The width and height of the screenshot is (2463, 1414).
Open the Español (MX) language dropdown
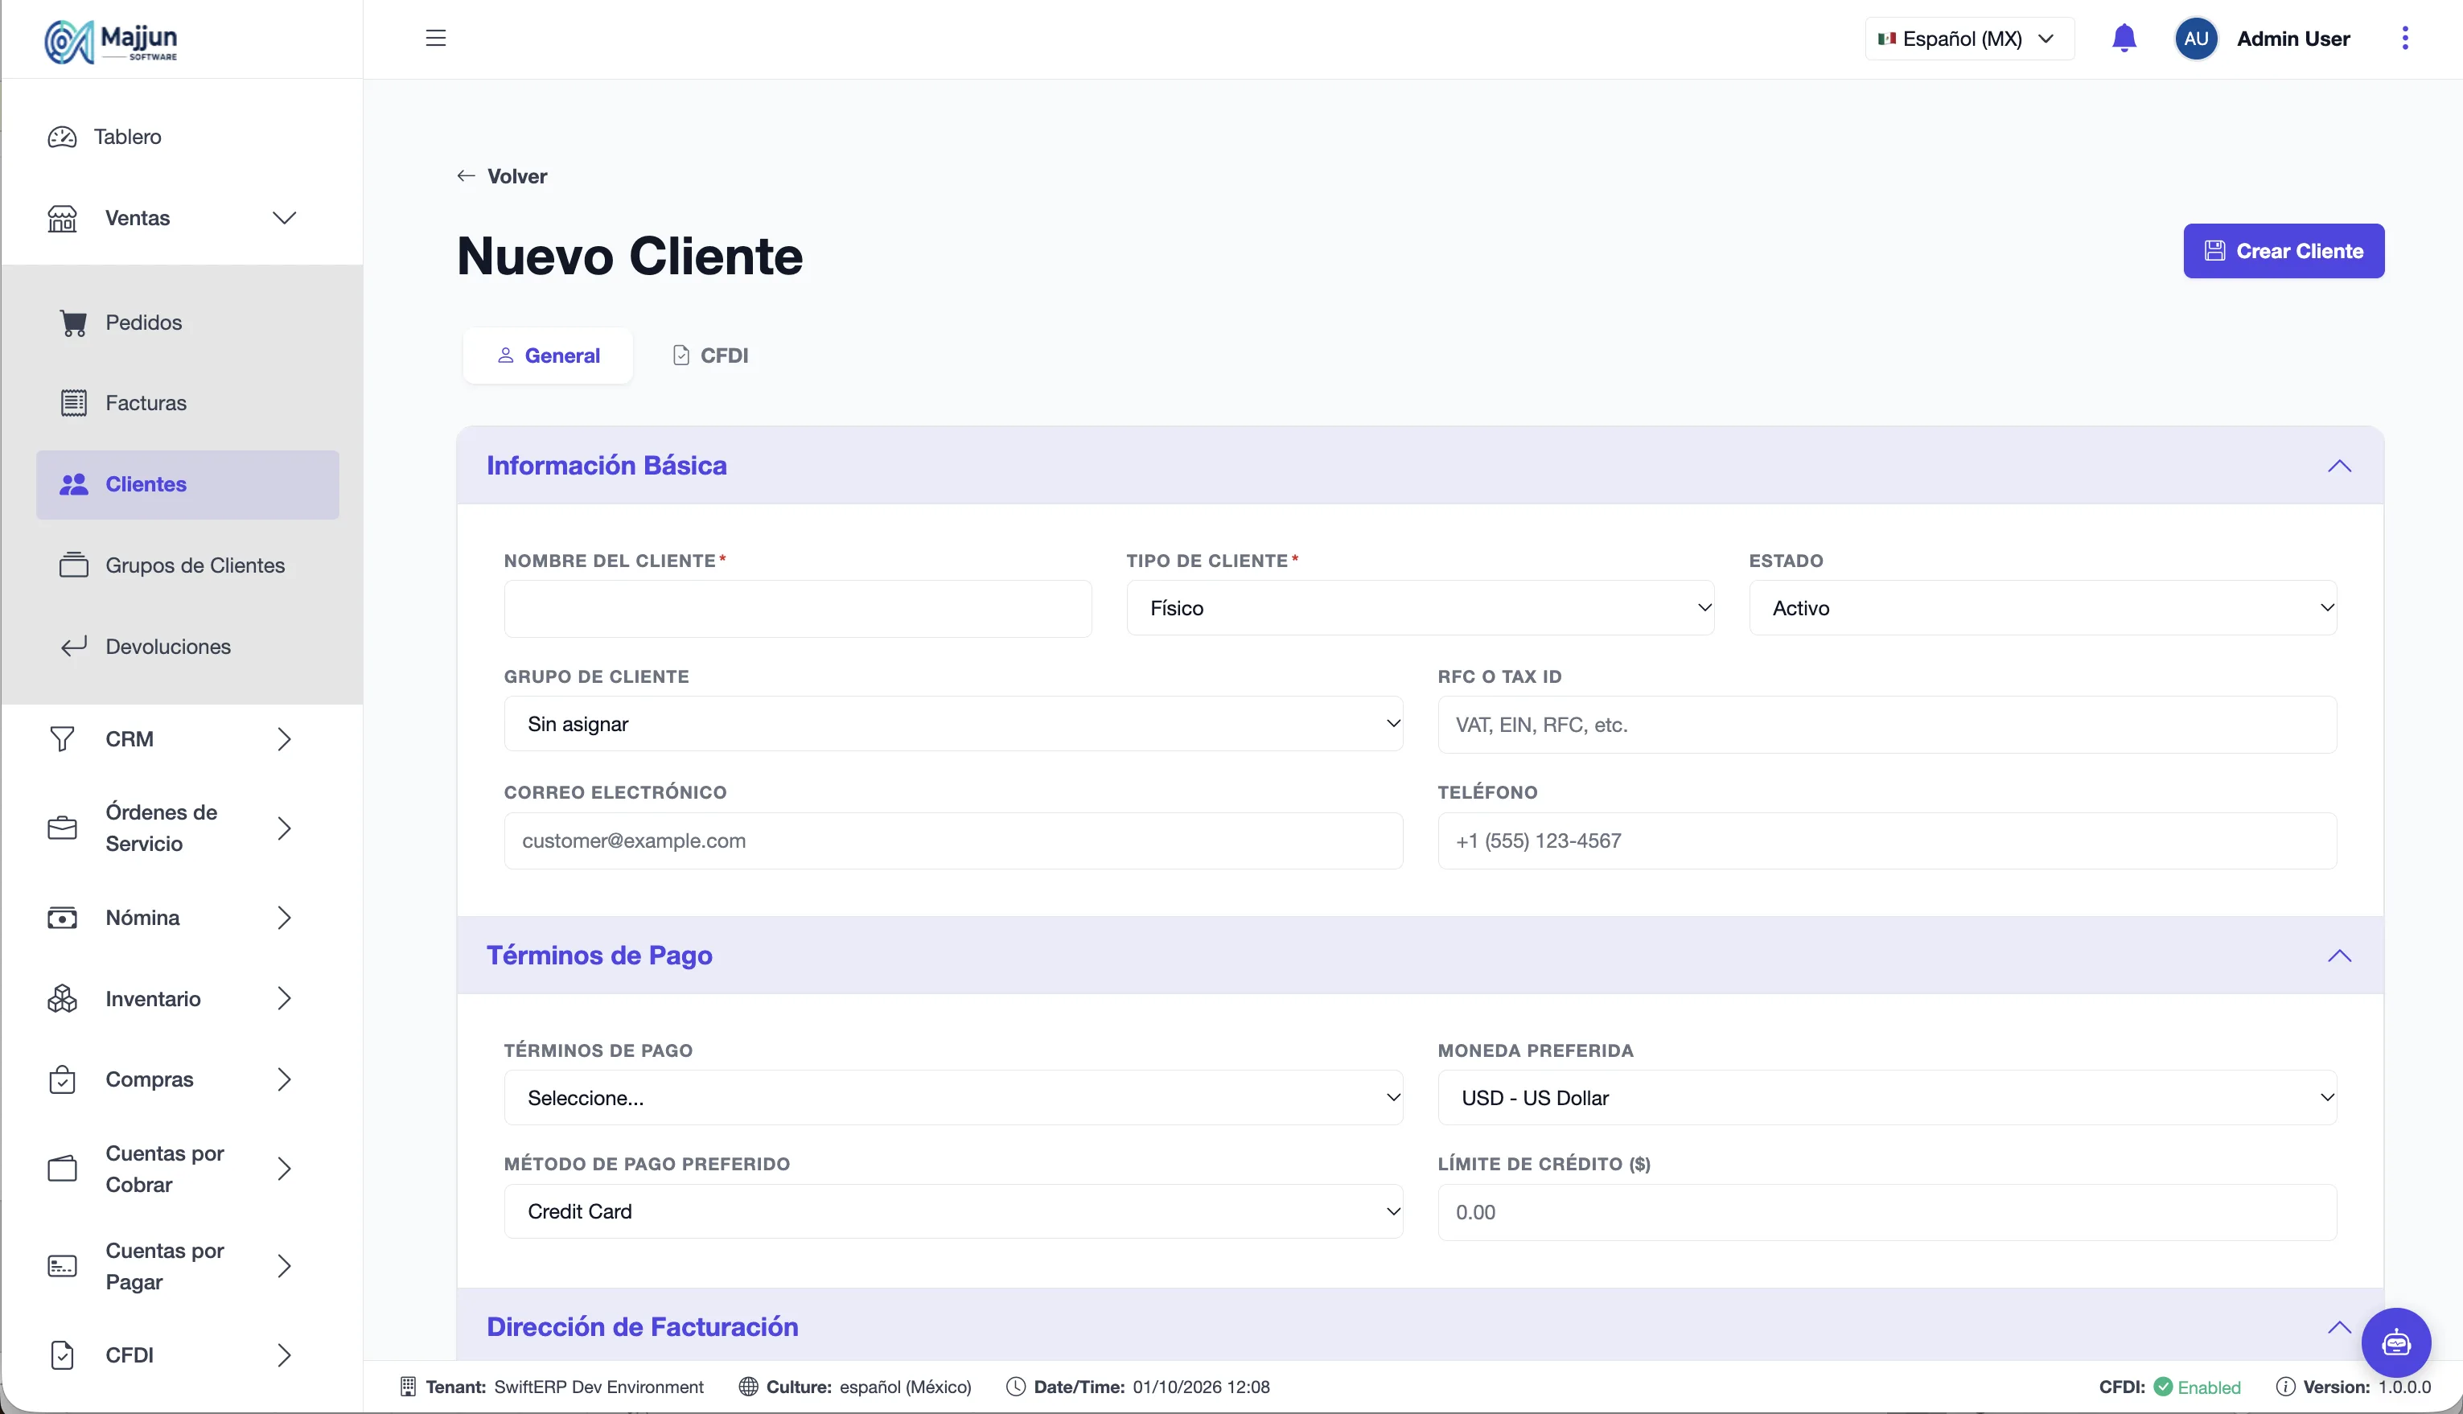click(x=1968, y=39)
